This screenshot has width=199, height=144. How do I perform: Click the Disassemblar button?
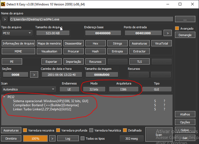click(x=74, y=43)
